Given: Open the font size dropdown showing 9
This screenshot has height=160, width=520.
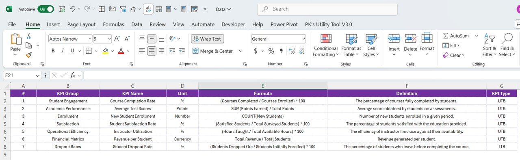Looking at the screenshot, I should click(x=109, y=39).
